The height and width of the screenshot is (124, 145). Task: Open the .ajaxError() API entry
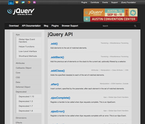point(57,111)
